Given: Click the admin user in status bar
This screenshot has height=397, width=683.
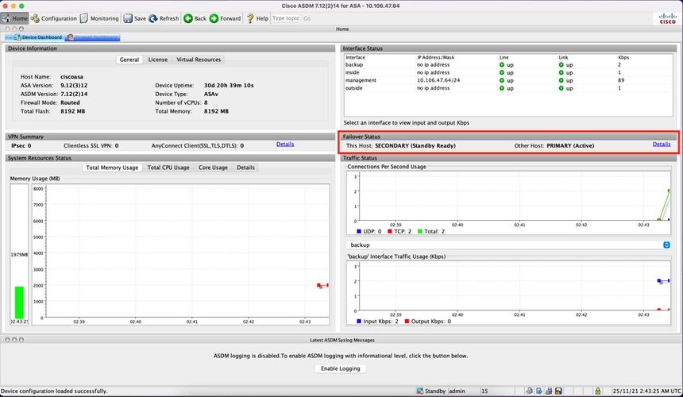Looking at the screenshot, I should [x=457, y=391].
